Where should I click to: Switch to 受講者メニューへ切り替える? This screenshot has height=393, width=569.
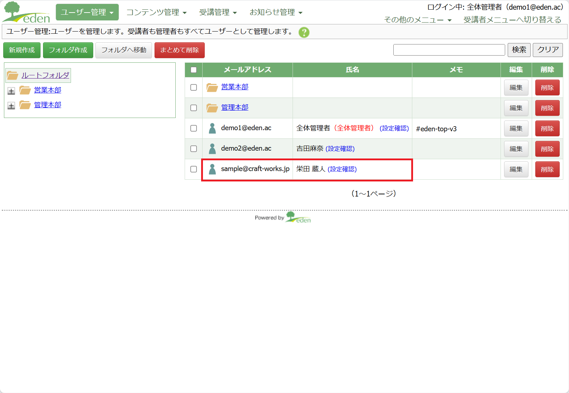(x=512, y=20)
